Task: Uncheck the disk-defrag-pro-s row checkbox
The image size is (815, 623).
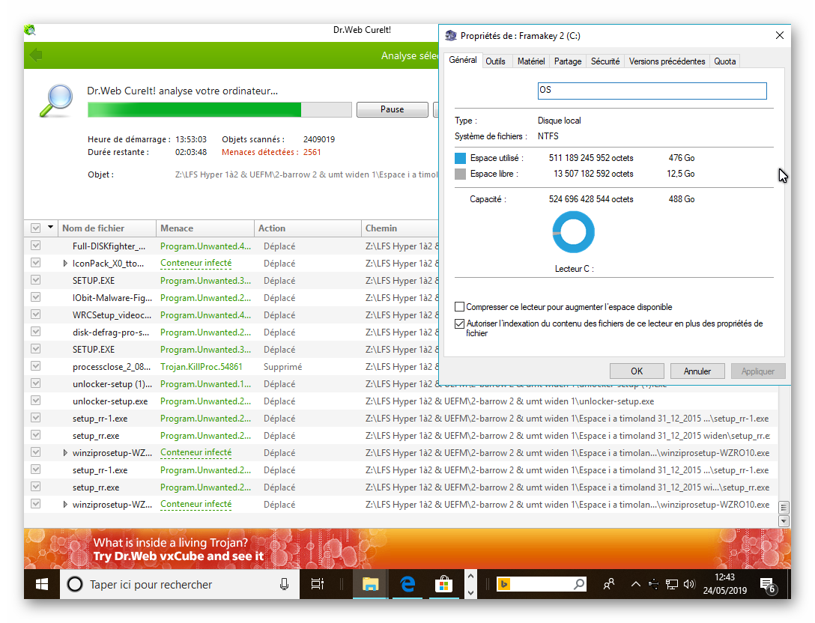Action: (35, 332)
